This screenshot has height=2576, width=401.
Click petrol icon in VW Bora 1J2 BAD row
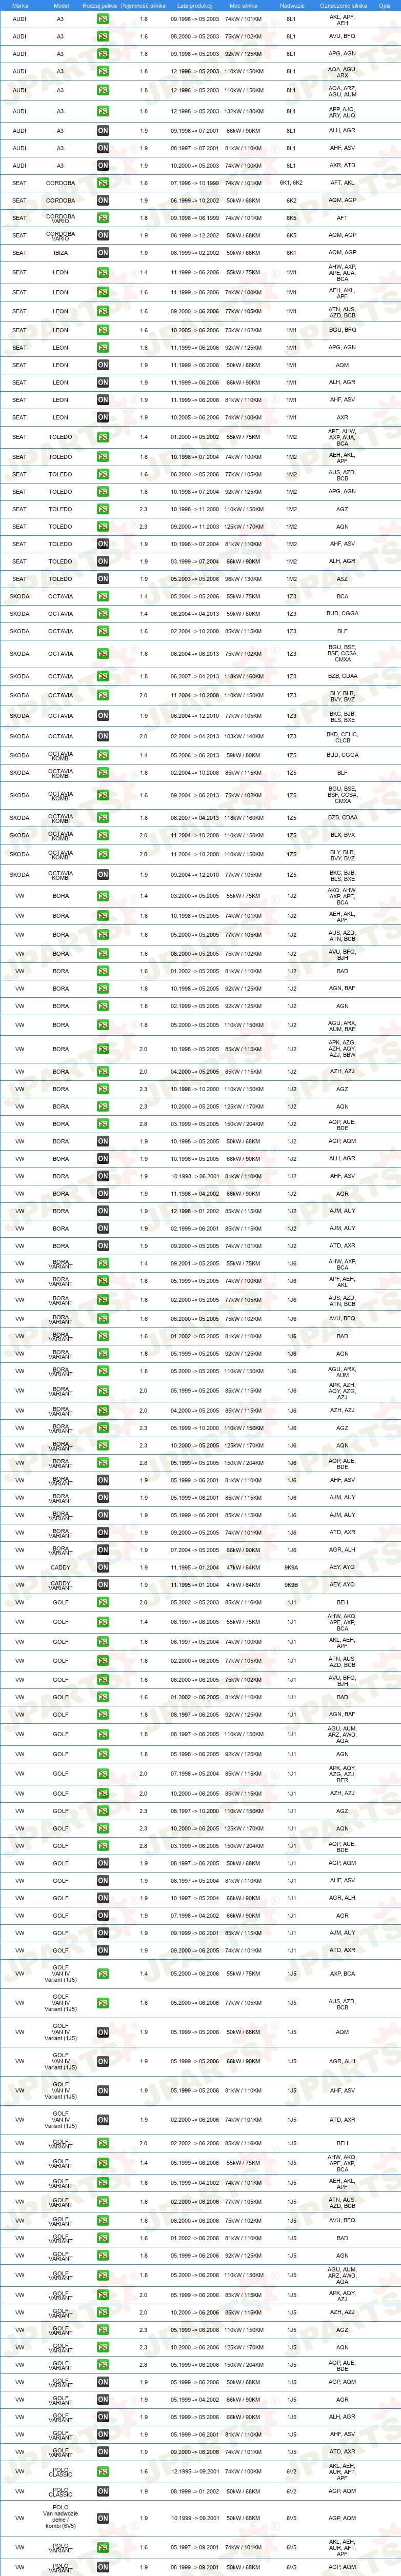tap(103, 971)
